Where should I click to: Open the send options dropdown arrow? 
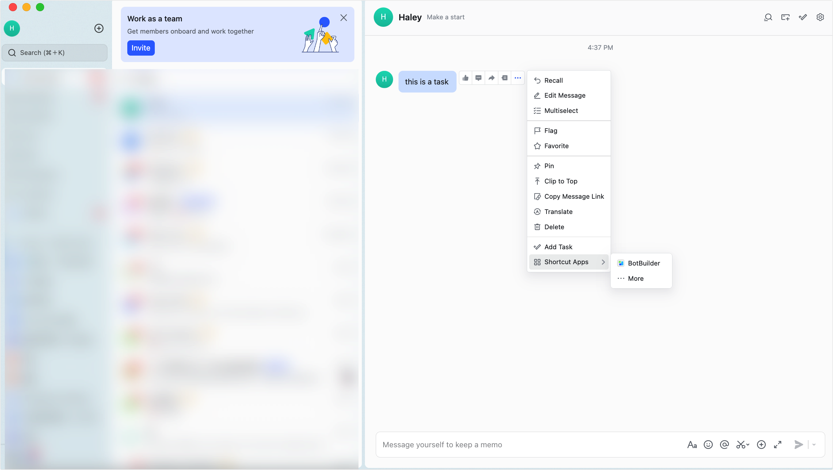point(814,445)
